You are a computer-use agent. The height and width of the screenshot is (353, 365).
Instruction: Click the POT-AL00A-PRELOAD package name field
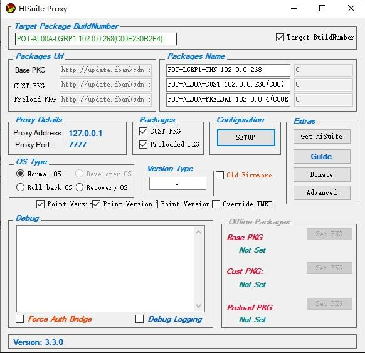pos(228,100)
